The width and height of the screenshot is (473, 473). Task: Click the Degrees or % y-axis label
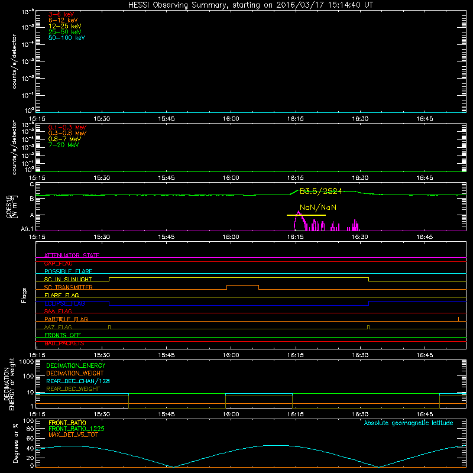click(x=15, y=443)
